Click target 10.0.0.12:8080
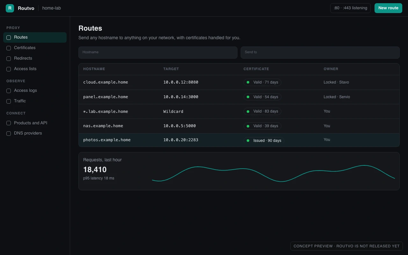This screenshot has height=255, width=408. (x=181, y=82)
